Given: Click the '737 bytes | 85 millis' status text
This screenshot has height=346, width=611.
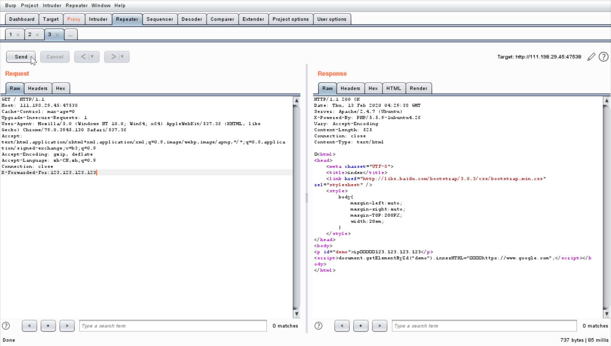Looking at the screenshot, I should (x=584, y=340).
